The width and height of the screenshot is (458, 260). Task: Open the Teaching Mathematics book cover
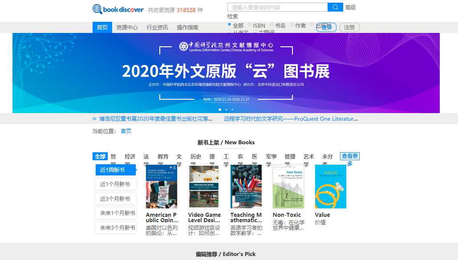tap(246, 187)
